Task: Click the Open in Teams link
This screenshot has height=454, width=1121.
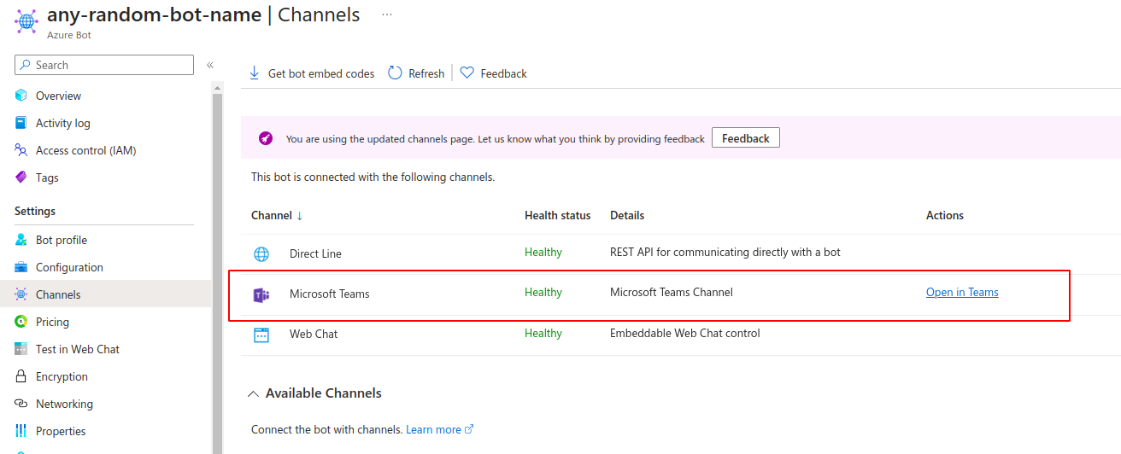Action: [962, 292]
